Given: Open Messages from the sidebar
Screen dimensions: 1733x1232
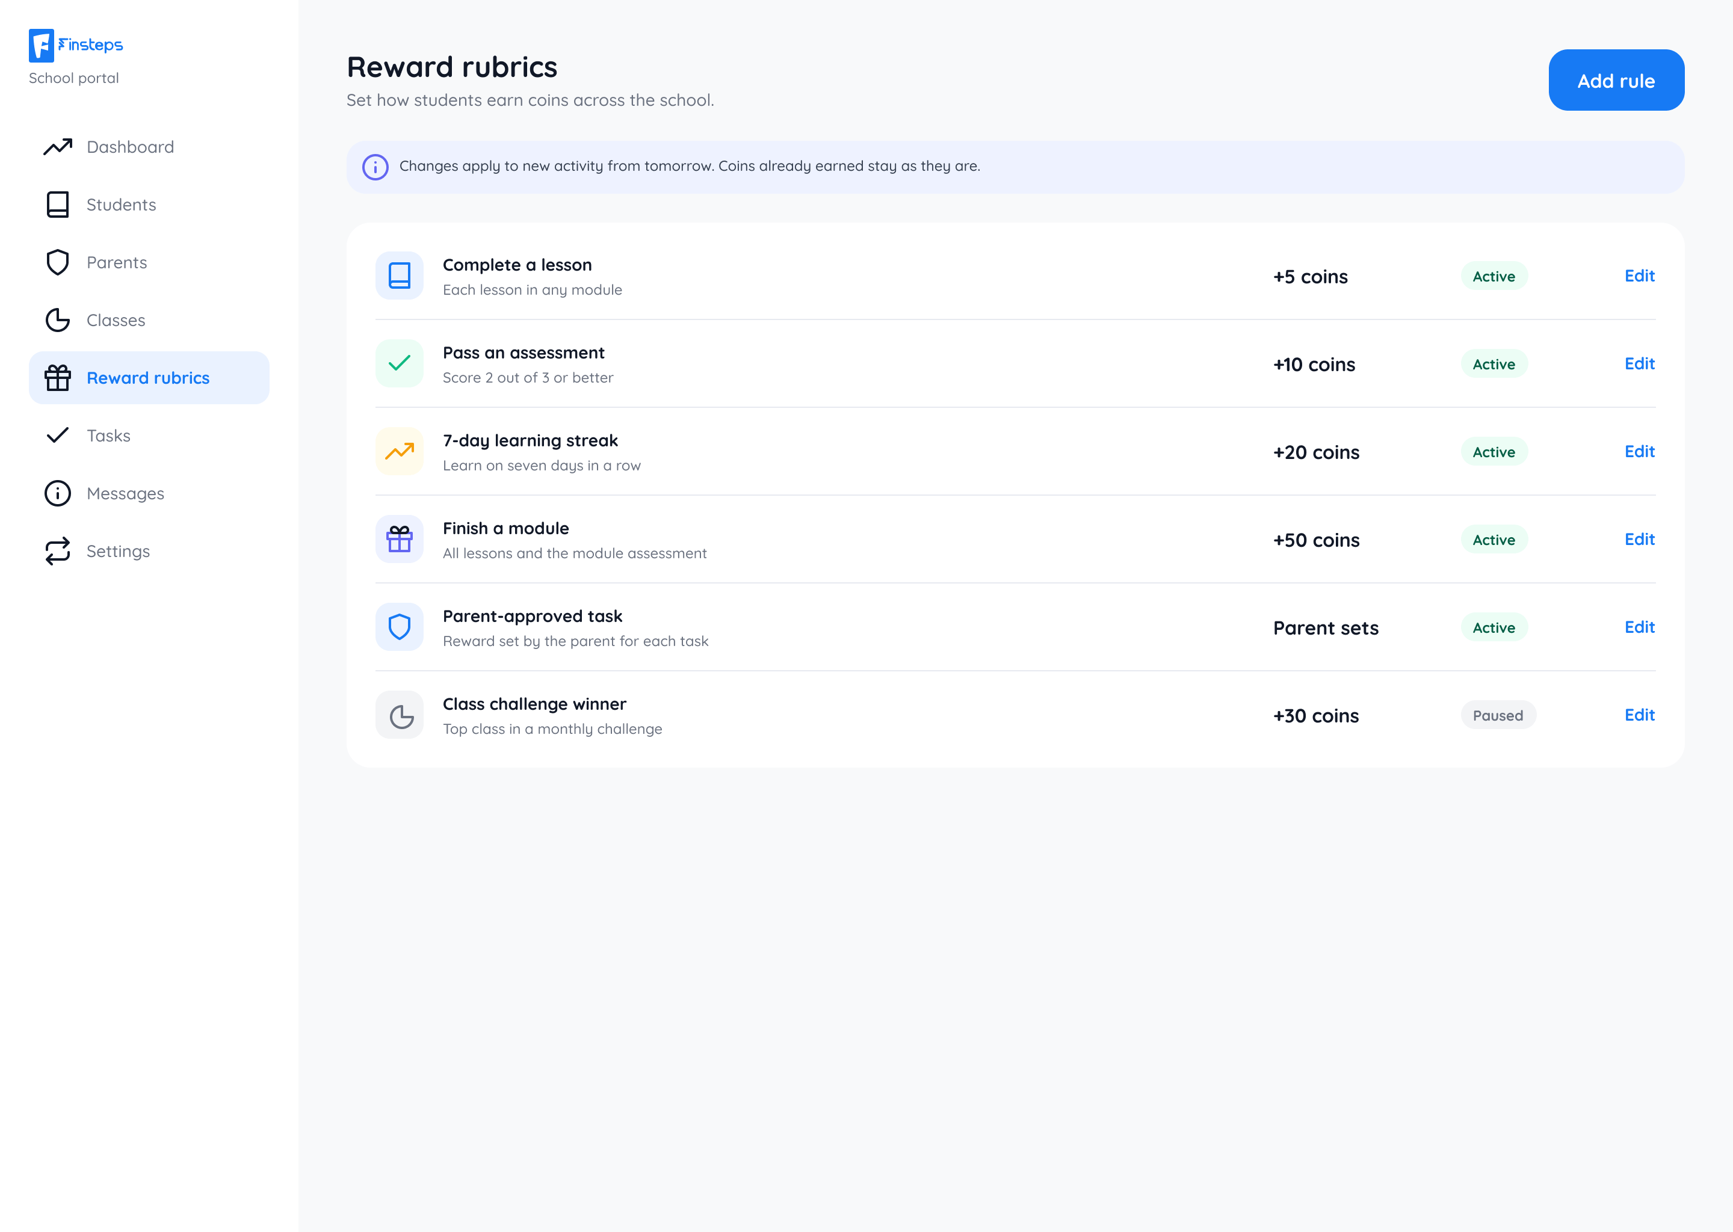Looking at the screenshot, I should [149, 493].
